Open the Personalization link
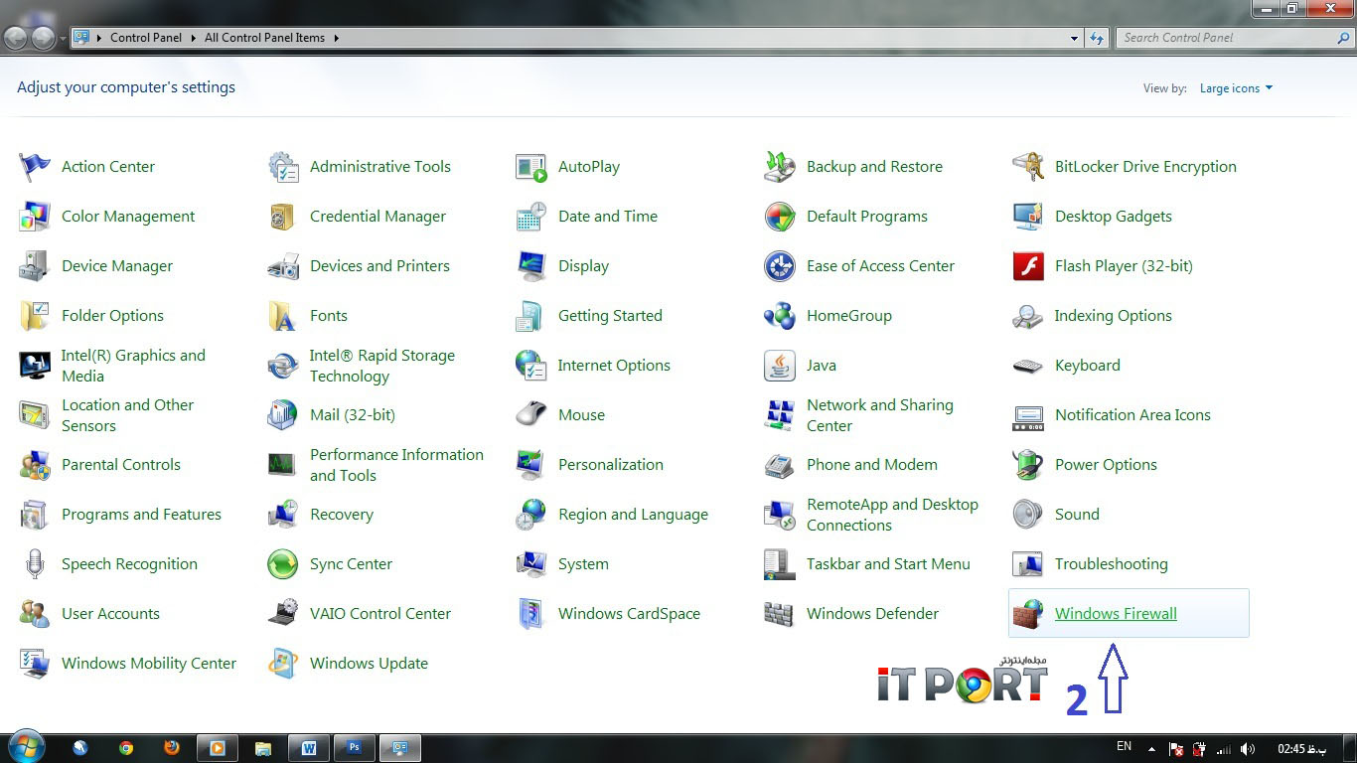The width and height of the screenshot is (1357, 763). coord(611,465)
